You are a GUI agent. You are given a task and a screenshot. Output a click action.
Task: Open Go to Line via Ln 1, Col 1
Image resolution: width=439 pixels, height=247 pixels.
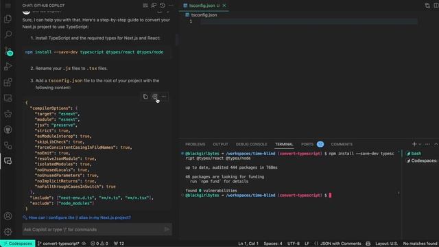click(x=248, y=244)
